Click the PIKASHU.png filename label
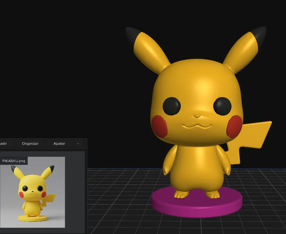This screenshot has height=234, width=286. pyautogui.click(x=14, y=161)
